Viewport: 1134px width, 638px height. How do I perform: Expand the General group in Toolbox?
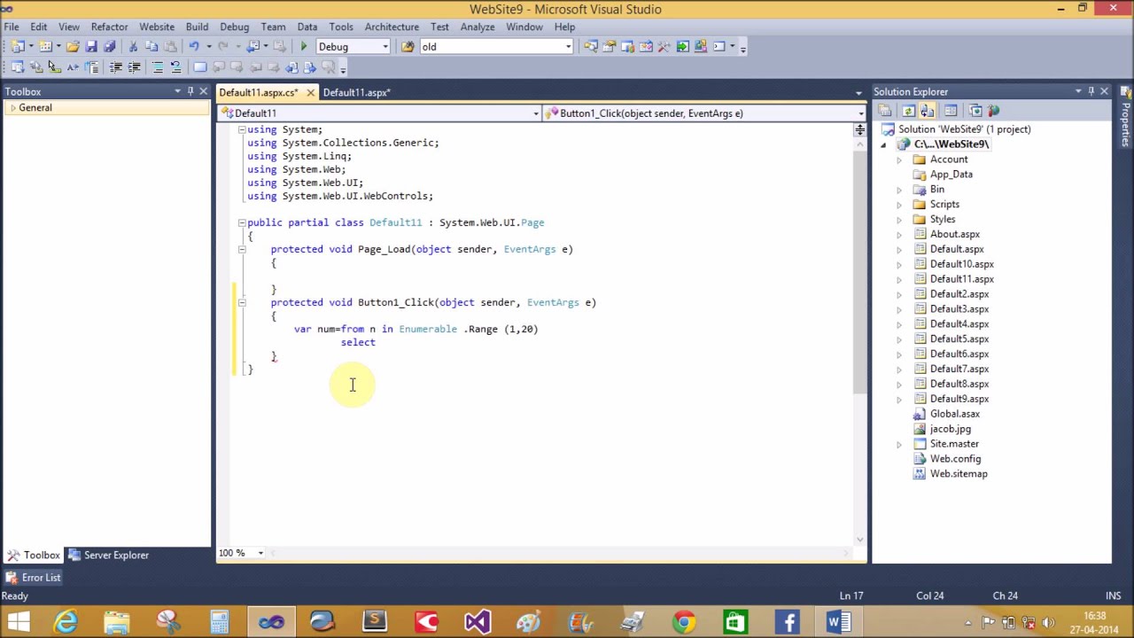point(12,108)
